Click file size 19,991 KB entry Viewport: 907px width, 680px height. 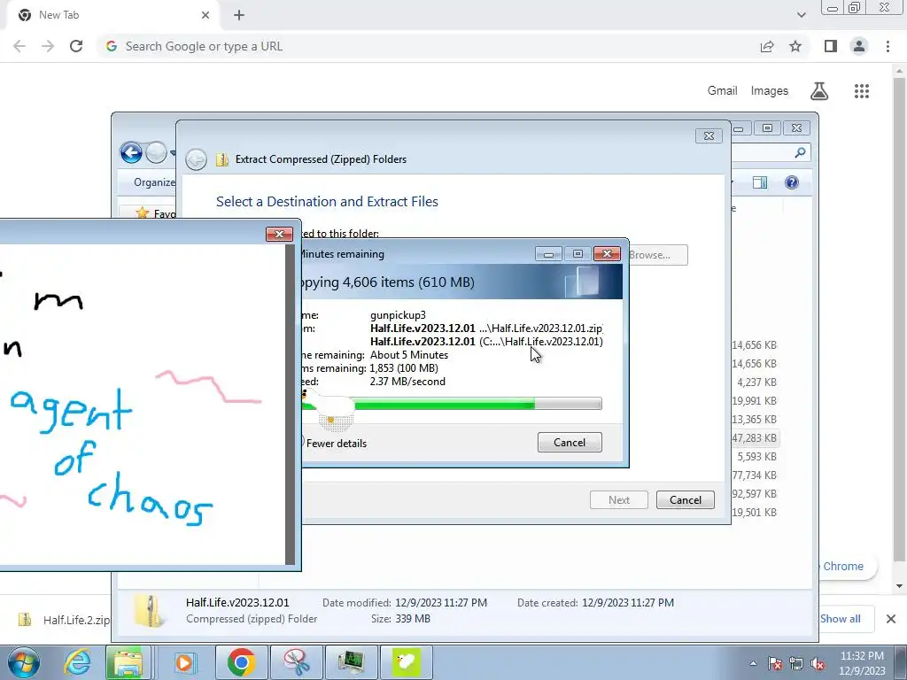pos(755,401)
